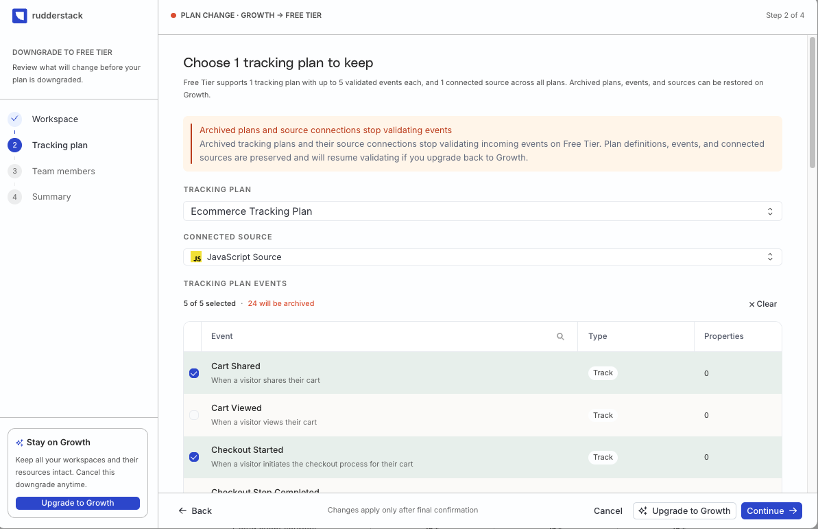Image resolution: width=818 pixels, height=529 pixels.
Task: Open the JavaScript Source connected source dropdown
Action: click(x=482, y=257)
